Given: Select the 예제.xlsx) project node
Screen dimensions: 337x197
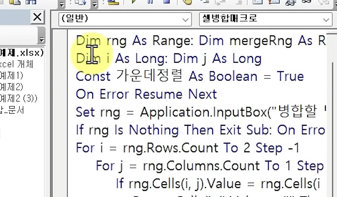Looking at the screenshot, I should 22,53.
